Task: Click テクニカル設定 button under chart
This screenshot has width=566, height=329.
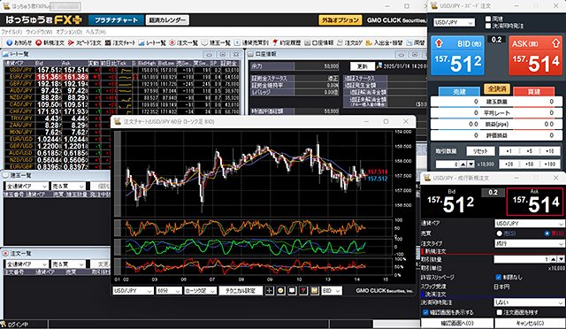Action: [x=241, y=291]
